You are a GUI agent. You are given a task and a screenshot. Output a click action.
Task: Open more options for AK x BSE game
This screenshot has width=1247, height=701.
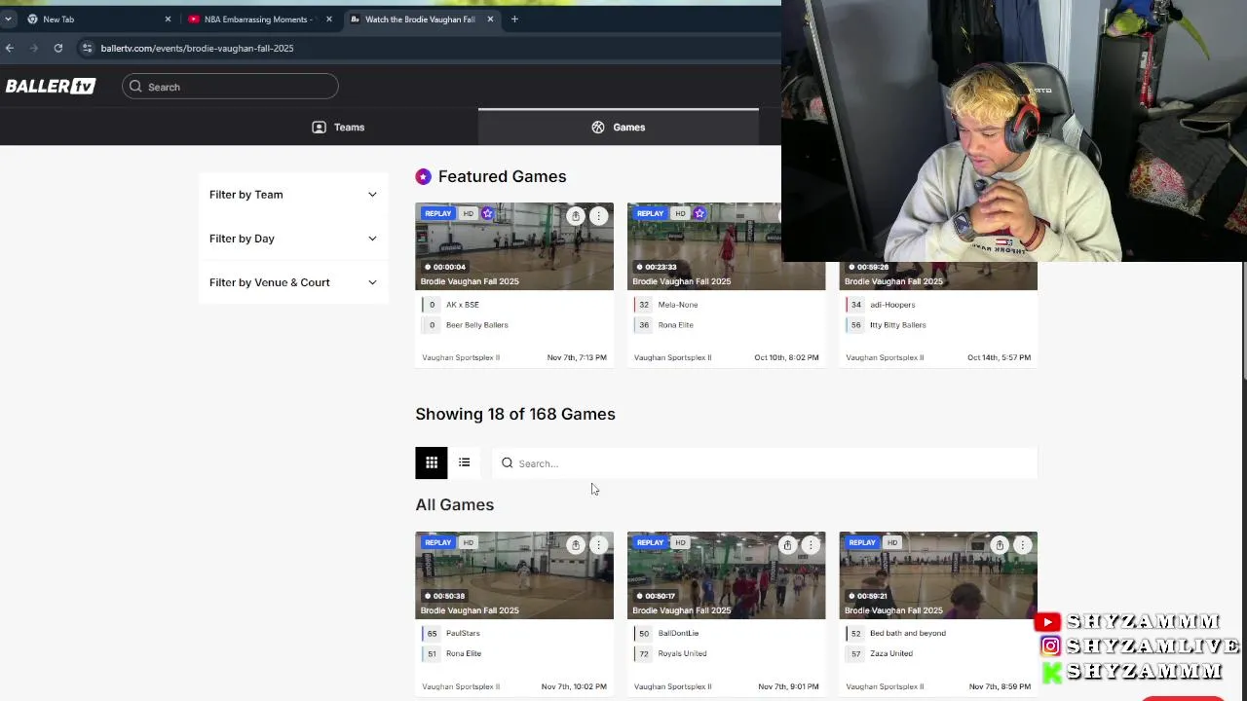(598, 216)
